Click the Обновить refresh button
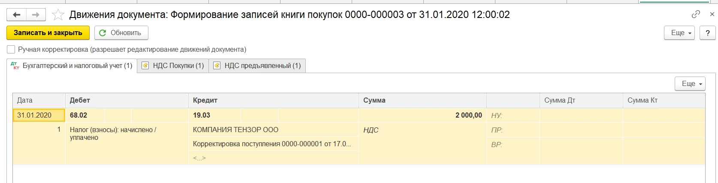This screenshot has width=718, height=183. coord(121,33)
